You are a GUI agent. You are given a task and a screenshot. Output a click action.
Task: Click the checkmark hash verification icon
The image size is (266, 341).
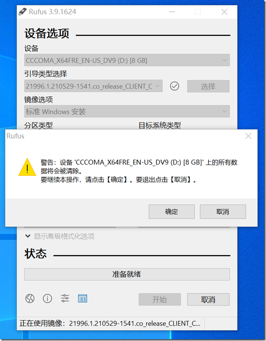174,86
